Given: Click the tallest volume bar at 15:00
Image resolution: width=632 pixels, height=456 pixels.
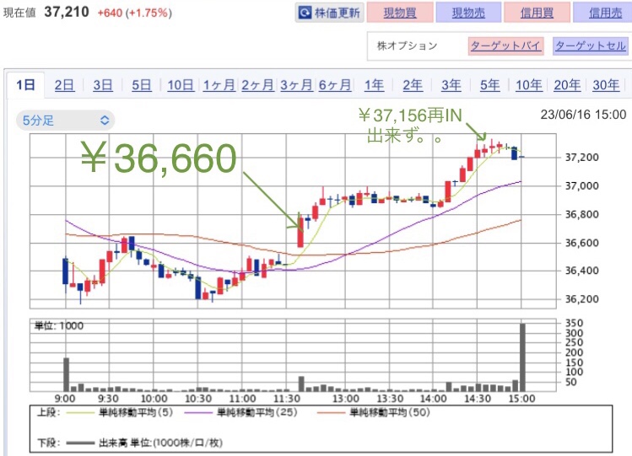Looking at the screenshot, I should click(x=522, y=357).
